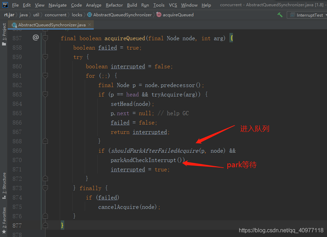327x237 pixels.
Task: Click the override marker at line 857
Action: [35, 38]
